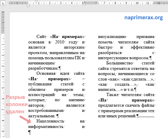Click the word 'написать…»'
The image size is (168, 138).
(110, 89)
